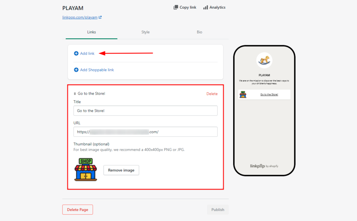Click the rocking horse avatar in phone preview
This screenshot has height=221, width=357.
pyautogui.click(x=264, y=60)
